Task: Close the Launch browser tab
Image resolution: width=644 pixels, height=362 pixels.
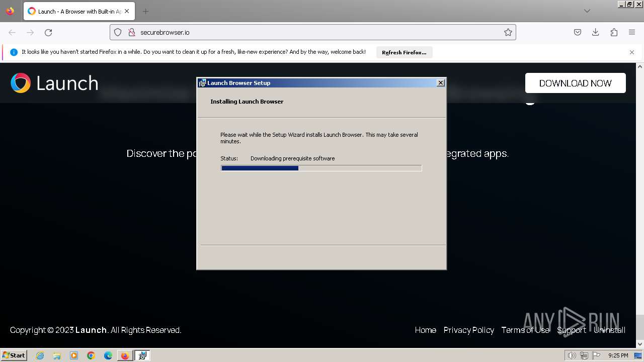Action: (x=127, y=11)
